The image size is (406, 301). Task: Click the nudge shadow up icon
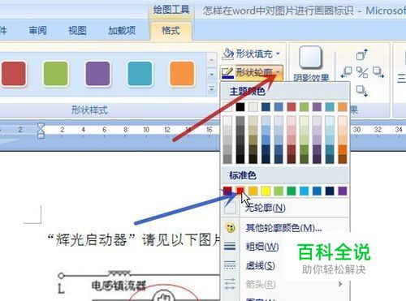point(362,54)
